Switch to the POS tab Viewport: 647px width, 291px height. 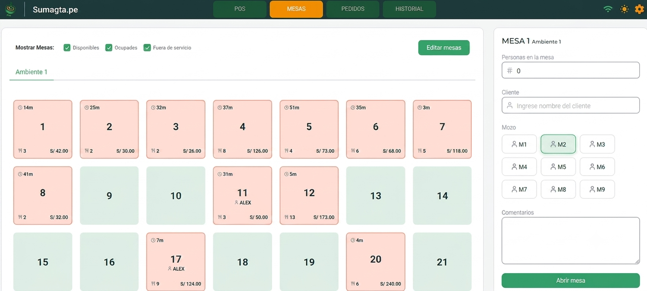tap(240, 9)
